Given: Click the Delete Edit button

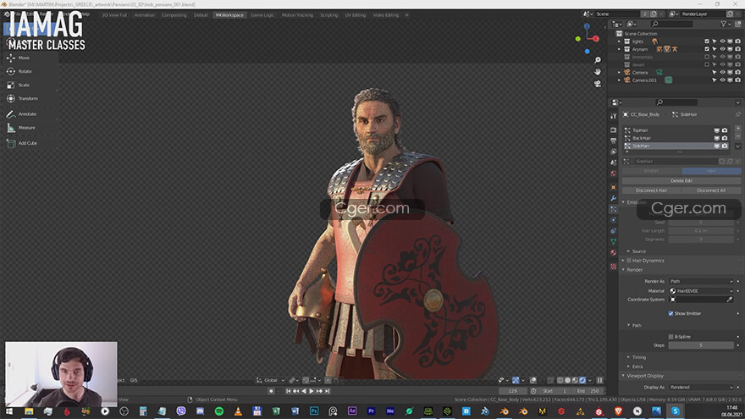Looking at the screenshot, I should tap(682, 181).
